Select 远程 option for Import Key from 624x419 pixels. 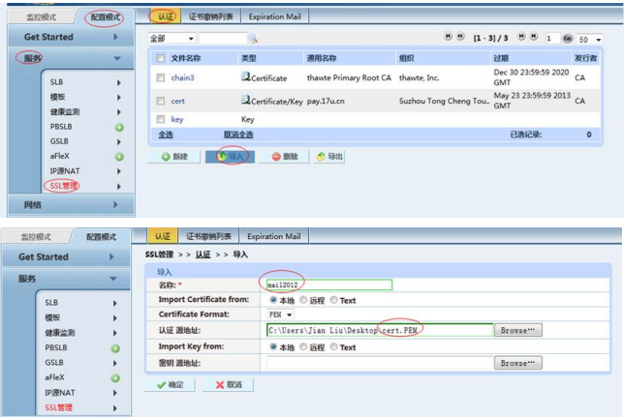pos(302,347)
